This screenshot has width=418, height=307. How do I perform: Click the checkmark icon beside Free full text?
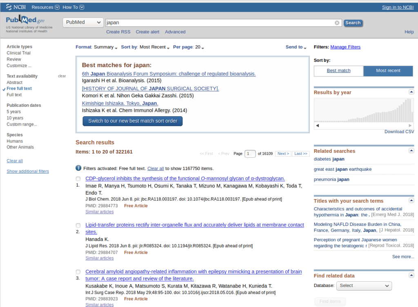coord(4,89)
